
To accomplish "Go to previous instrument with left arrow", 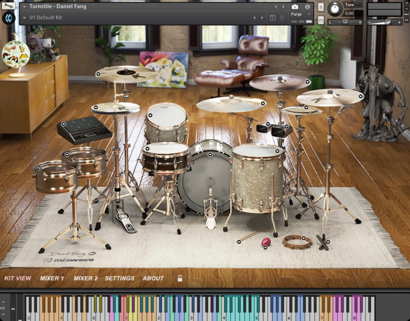I will 276,7.
